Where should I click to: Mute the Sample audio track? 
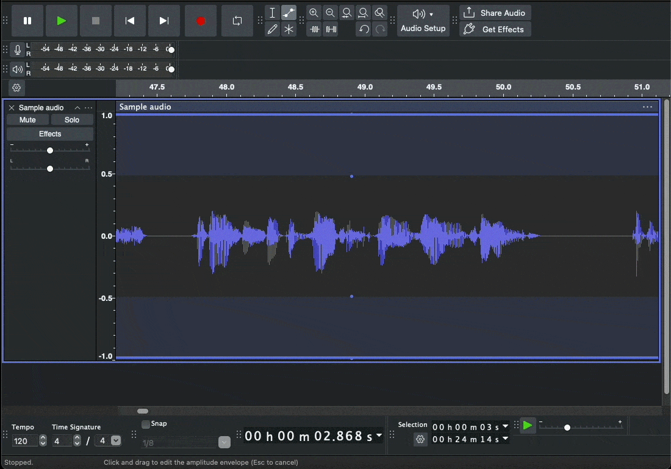point(27,120)
